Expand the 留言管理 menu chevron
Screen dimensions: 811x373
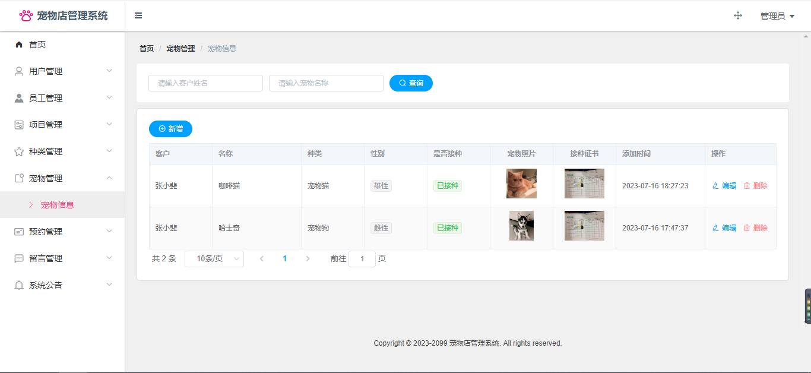[x=109, y=258]
